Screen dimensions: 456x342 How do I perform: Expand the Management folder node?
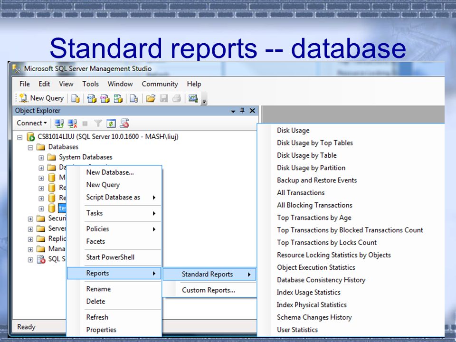click(30, 249)
